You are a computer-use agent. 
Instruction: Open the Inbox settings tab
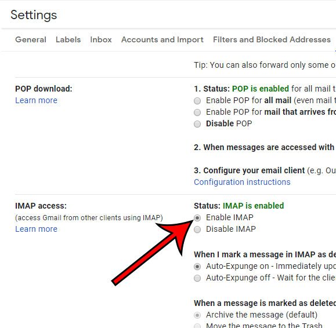(x=101, y=39)
